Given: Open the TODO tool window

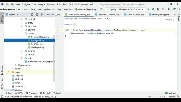Looking at the screenshot, I should point(19,93).
